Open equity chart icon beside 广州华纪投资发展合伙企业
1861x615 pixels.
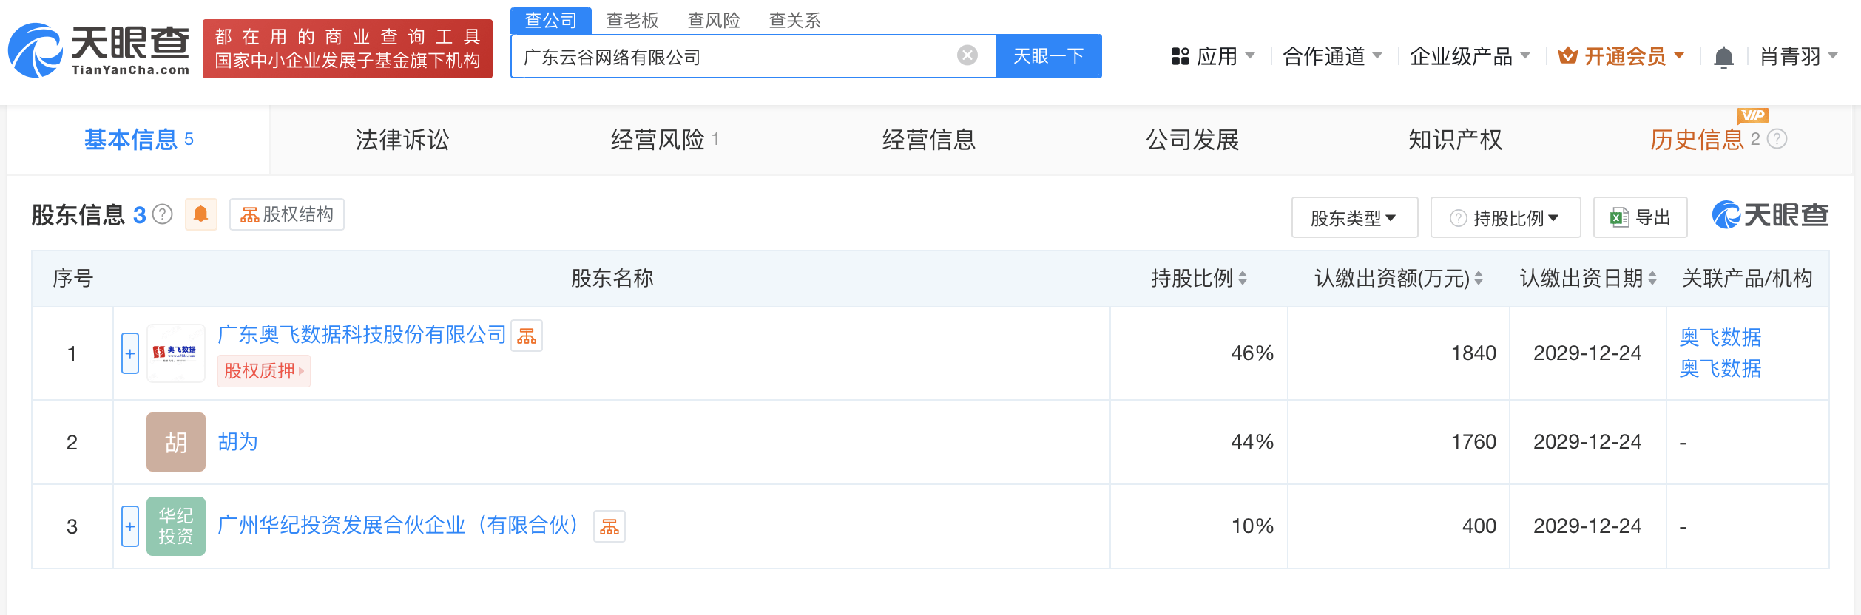(609, 526)
